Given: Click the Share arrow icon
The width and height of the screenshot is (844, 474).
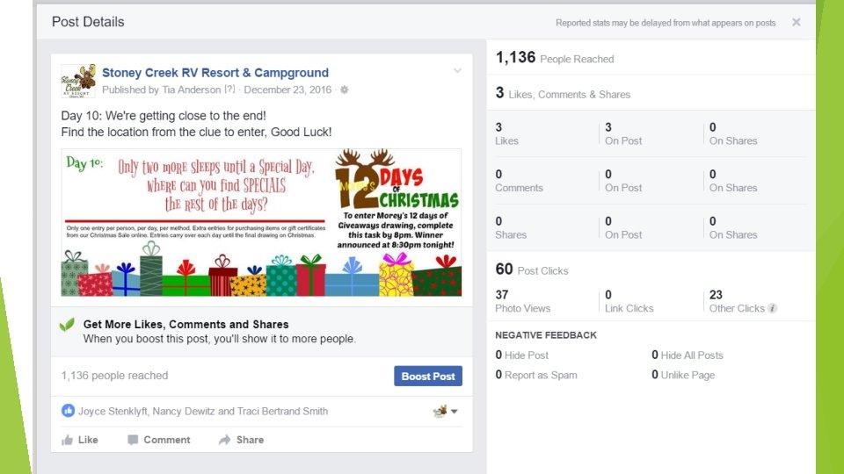Looking at the screenshot, I should tap(224, 440).
